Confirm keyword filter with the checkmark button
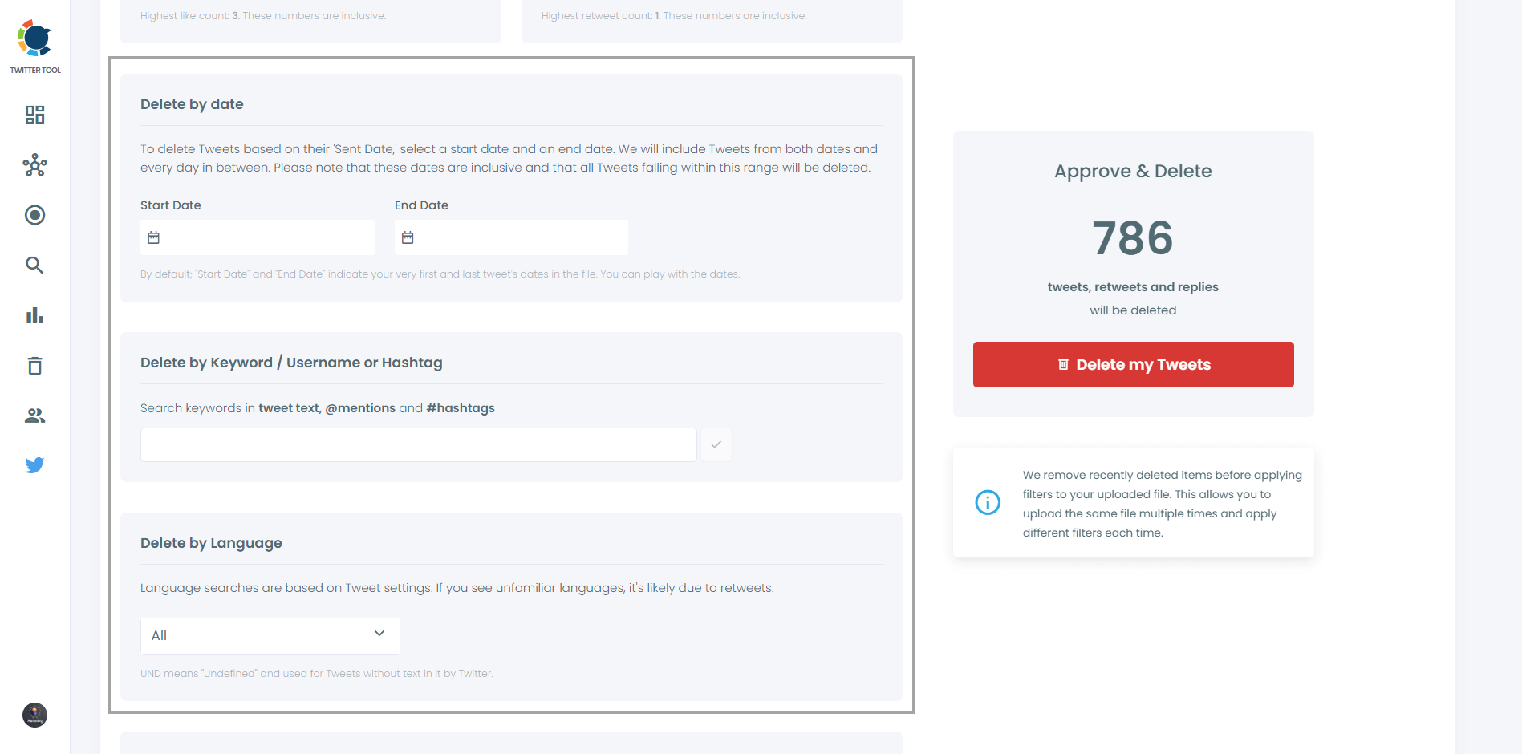Screen dimensions: 1522x754 point(716,444)
